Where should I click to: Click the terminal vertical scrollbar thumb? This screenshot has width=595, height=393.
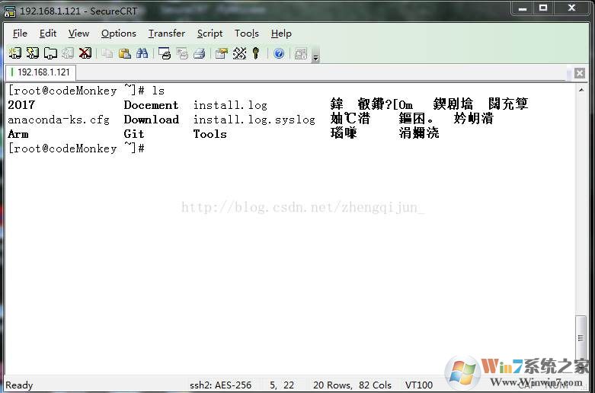[581, 337]
